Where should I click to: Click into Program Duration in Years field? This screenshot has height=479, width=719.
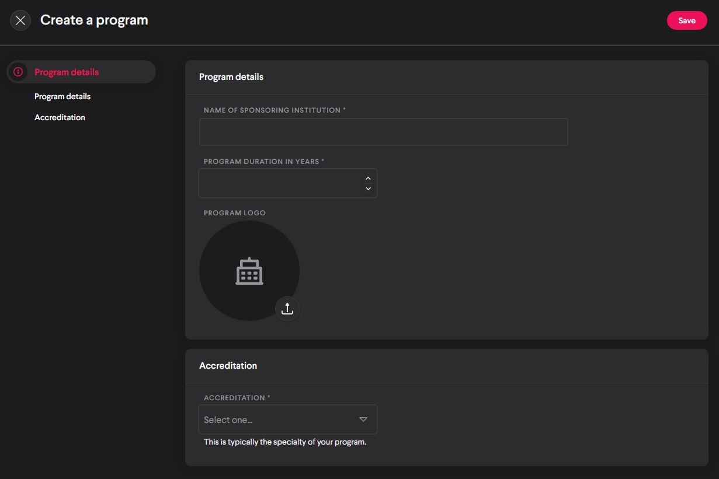(x=280, y=183)
